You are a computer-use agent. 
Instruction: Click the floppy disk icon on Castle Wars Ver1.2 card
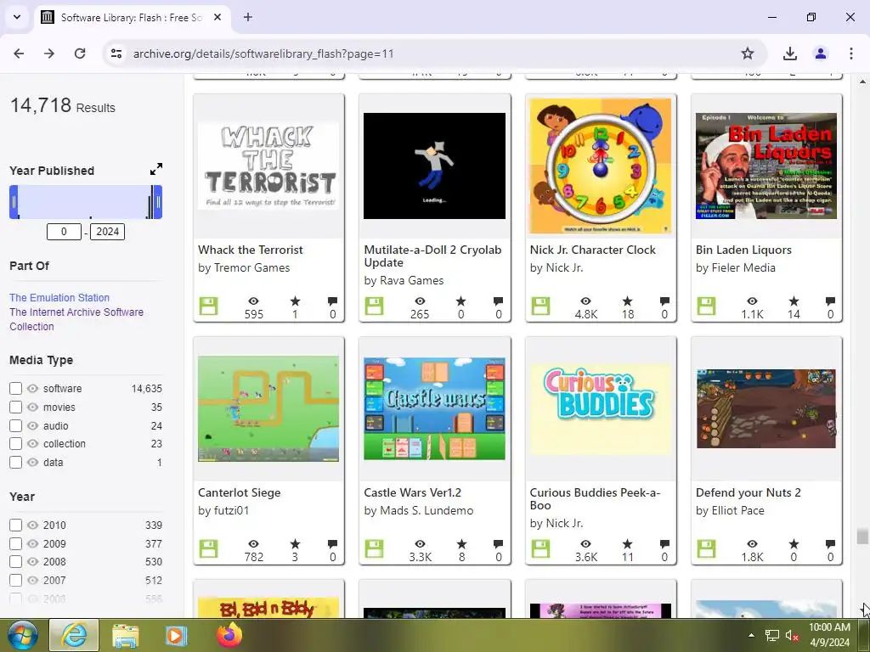374,549
